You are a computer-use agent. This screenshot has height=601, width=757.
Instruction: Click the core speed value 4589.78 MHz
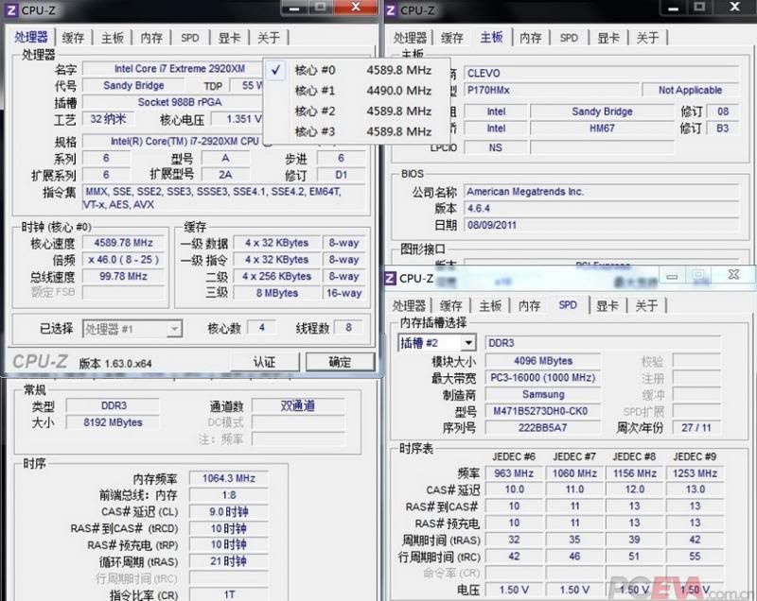tap(123, 243)
